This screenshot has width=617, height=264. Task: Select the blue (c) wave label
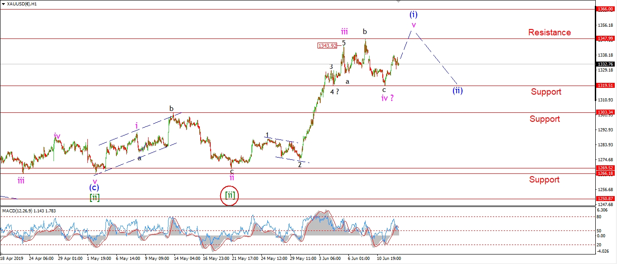(x=94, y=187)
